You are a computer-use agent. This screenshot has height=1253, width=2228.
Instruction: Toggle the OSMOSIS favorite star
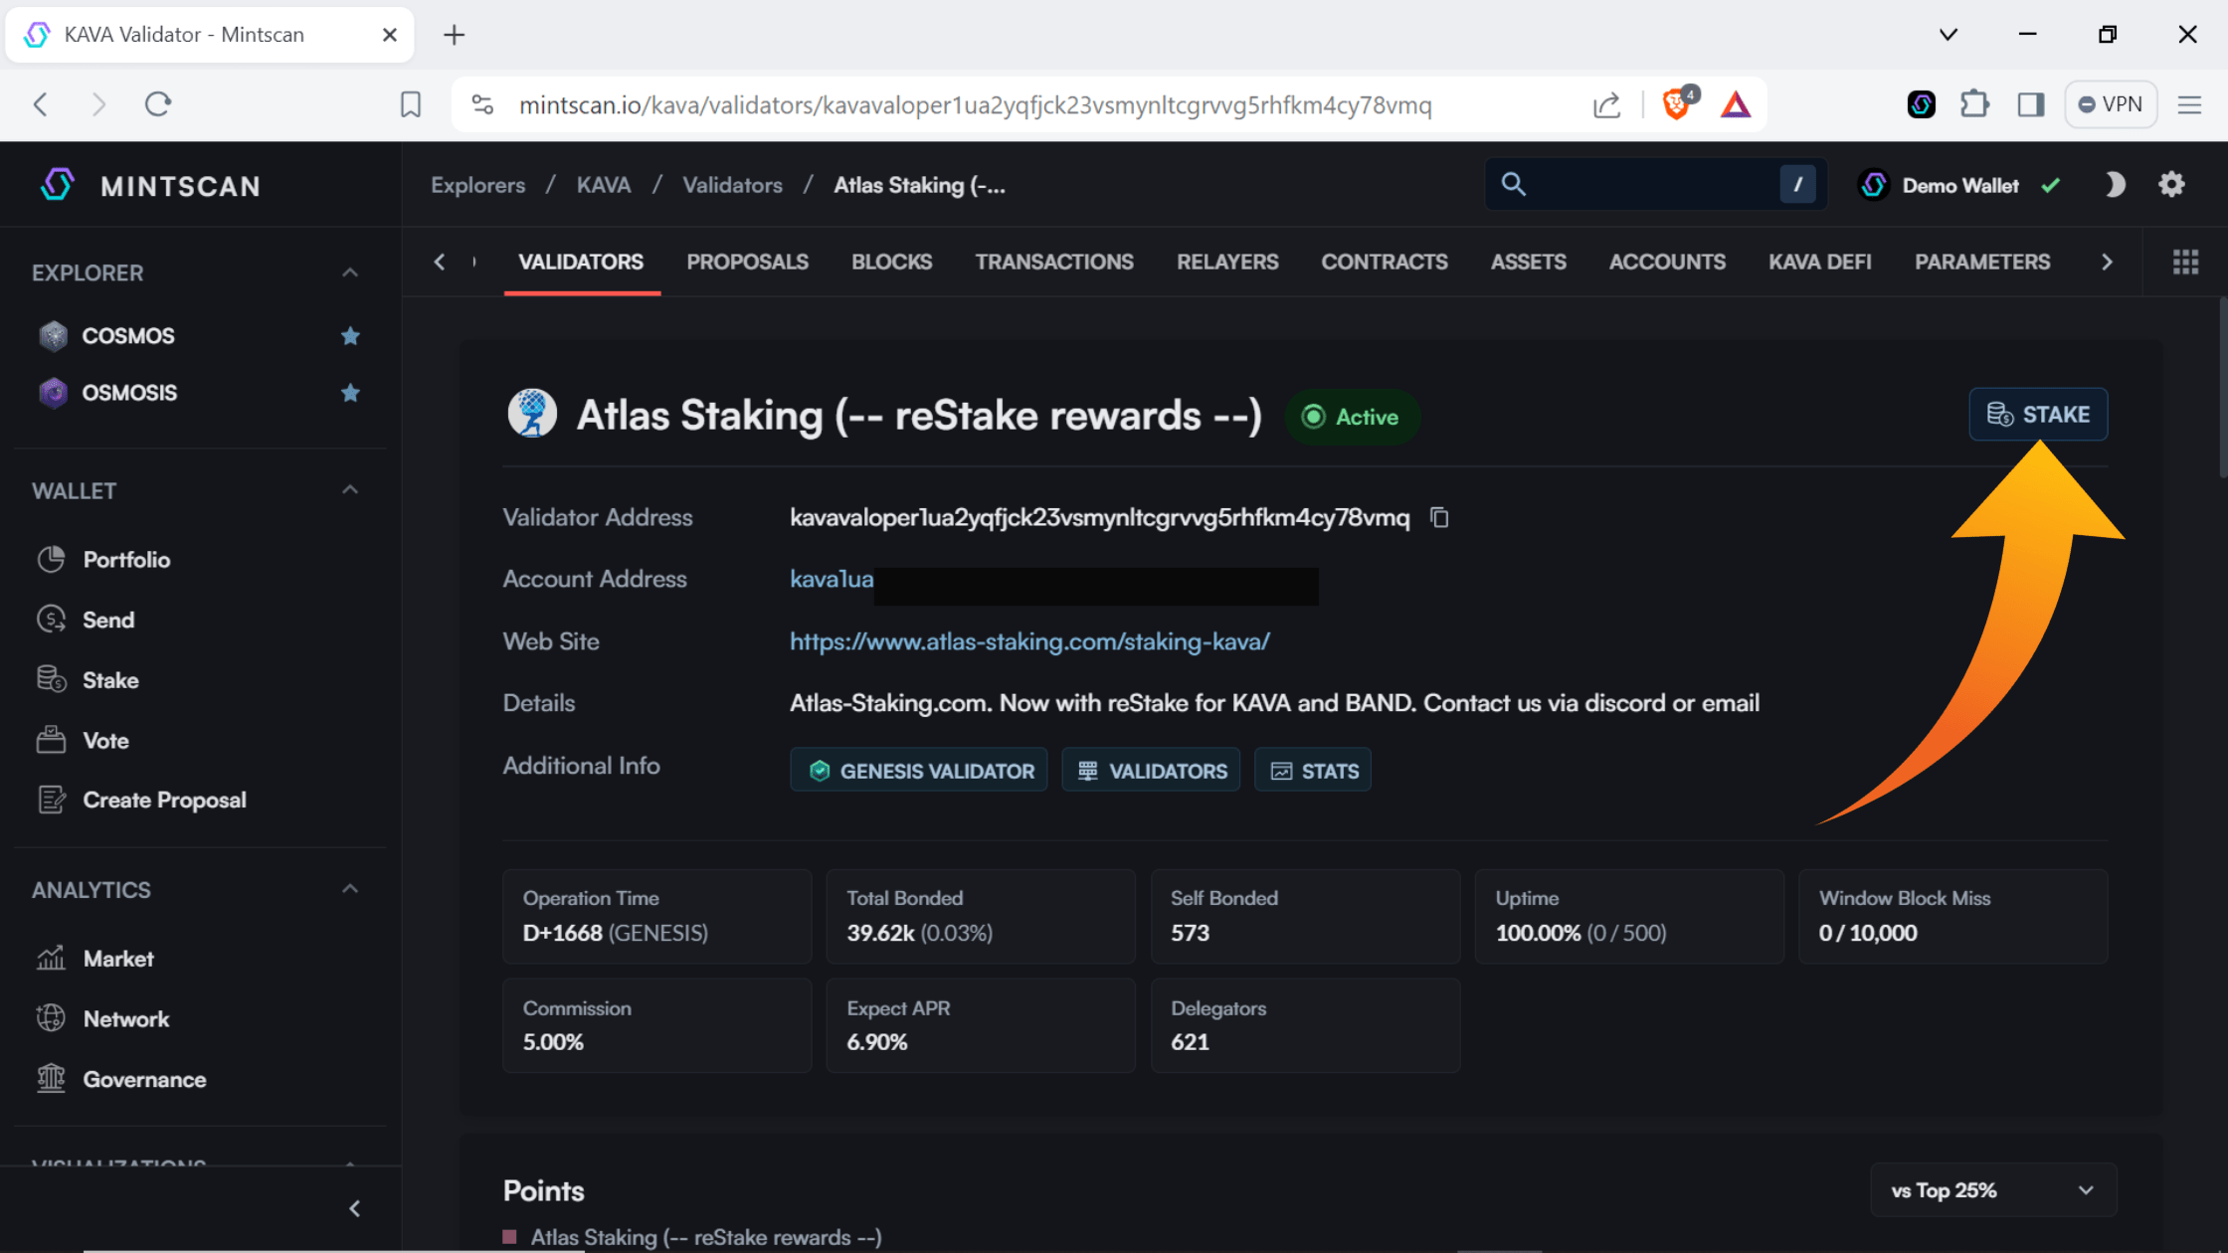[x=350, y=393]
